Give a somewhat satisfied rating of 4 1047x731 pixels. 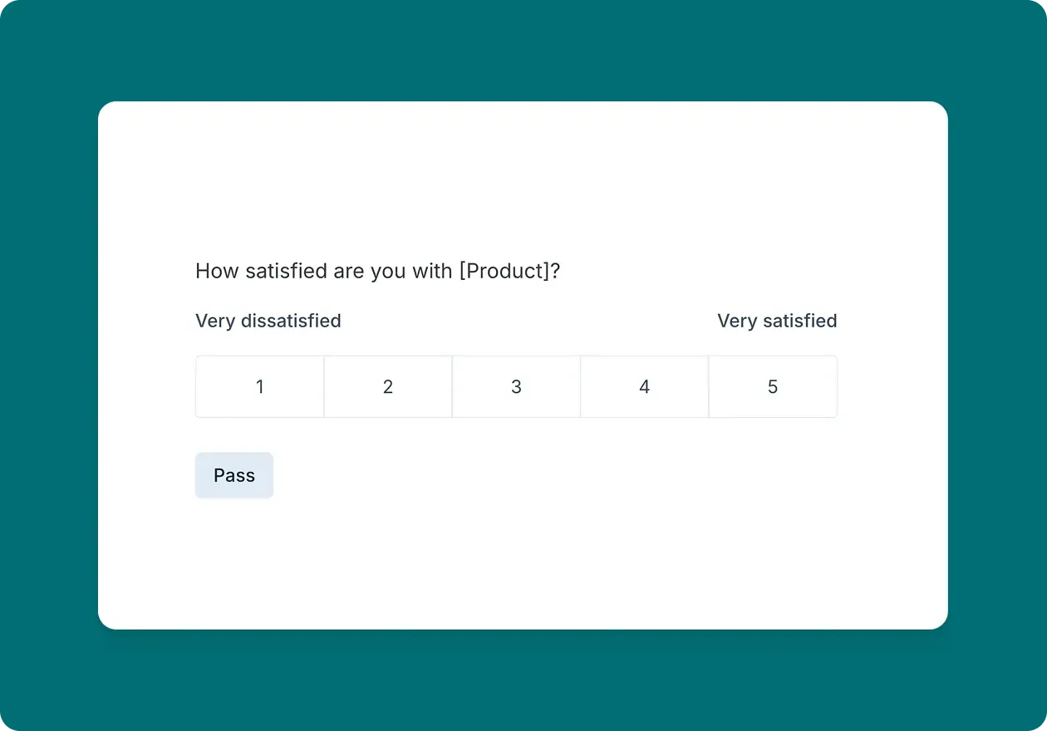point(644,386)
